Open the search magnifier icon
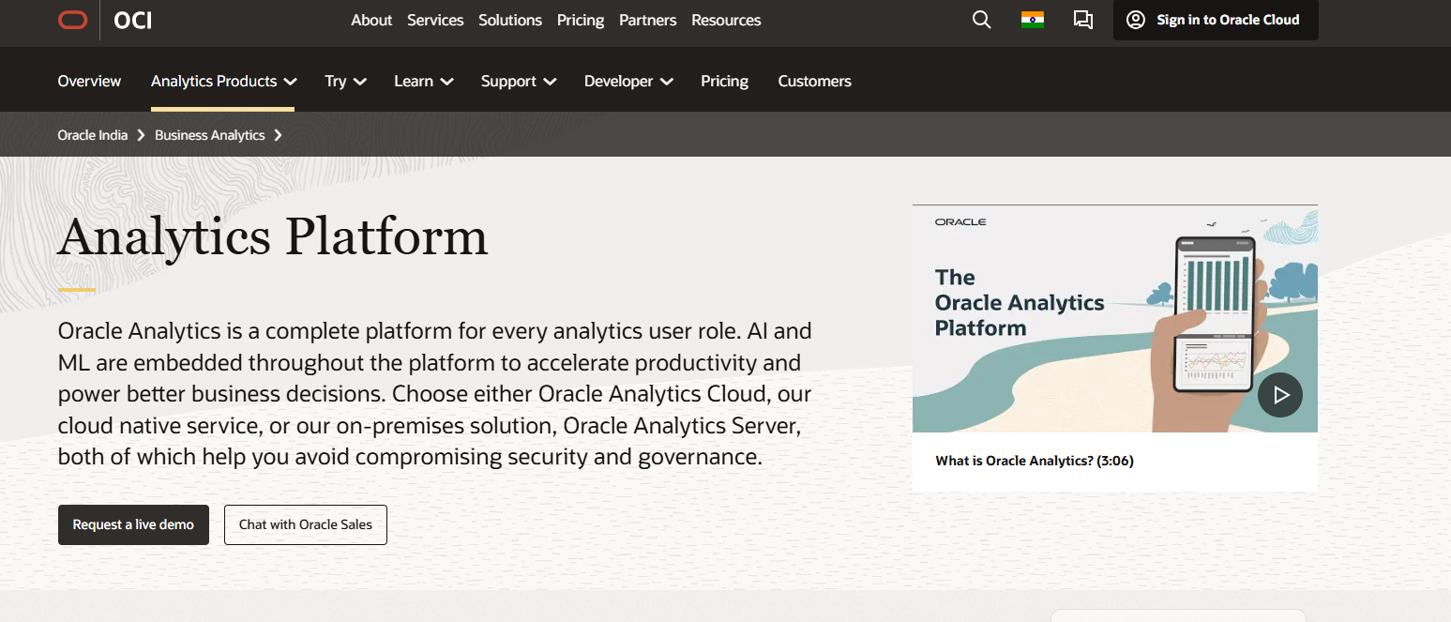 [981, 20]
